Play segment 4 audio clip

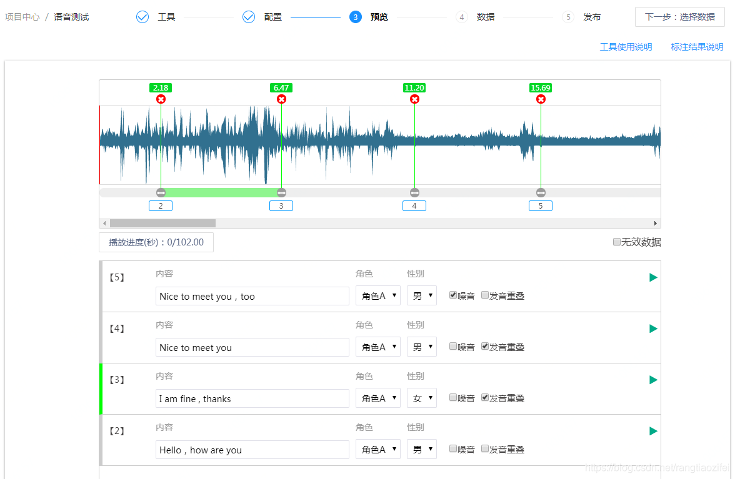click(x=653, y=329)
